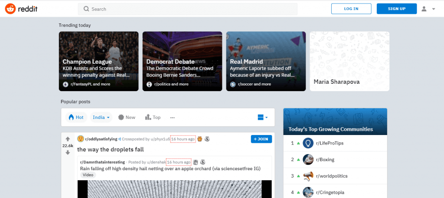Sort posts by Top
The width and height of the screenshot is (444, 198).
tap(153, 117)
